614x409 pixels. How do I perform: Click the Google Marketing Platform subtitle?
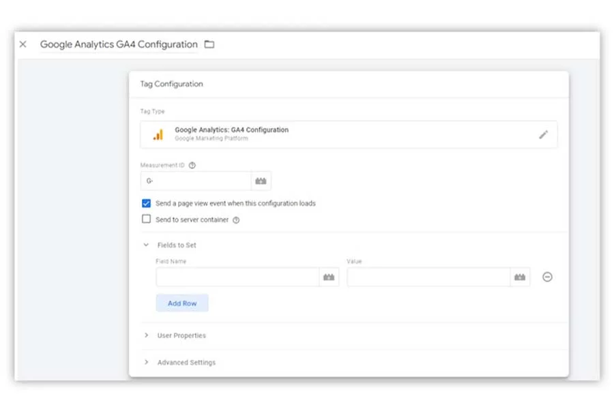point(211,138)
